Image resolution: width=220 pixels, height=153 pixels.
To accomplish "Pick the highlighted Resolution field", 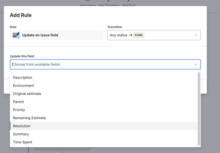I will [x=22, y=126].
